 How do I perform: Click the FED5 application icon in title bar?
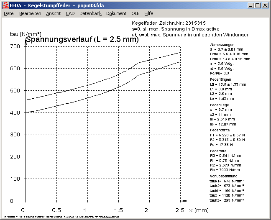[5, 5]
